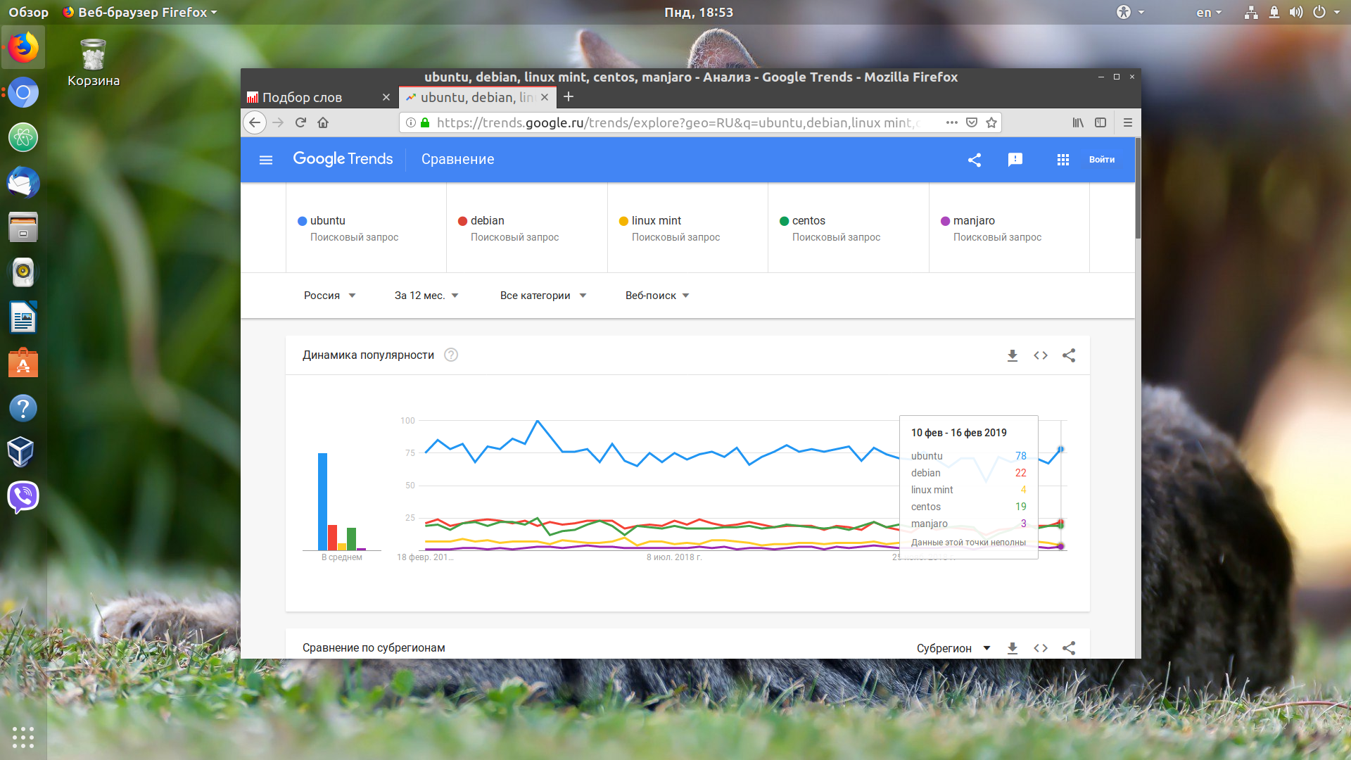
Task: Open a new browser tab
Action: [x=569, y=97]
